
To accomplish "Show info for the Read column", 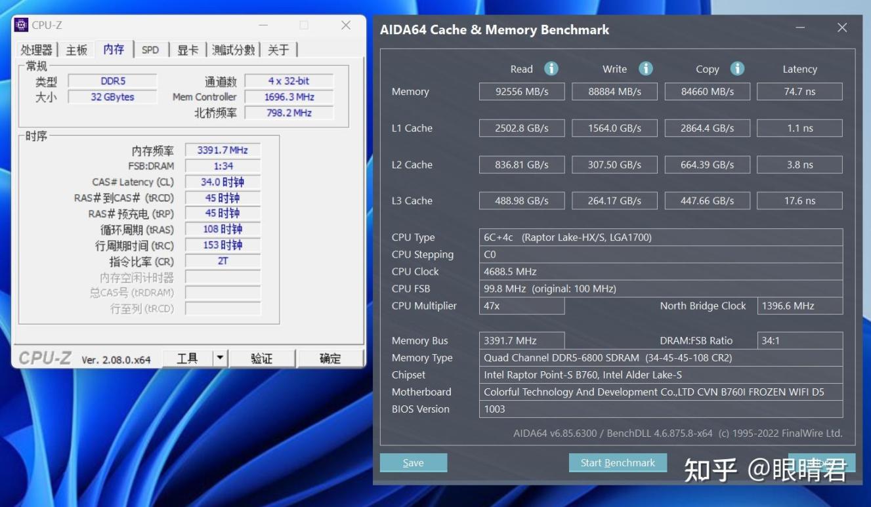I will (x=551, y=69).
